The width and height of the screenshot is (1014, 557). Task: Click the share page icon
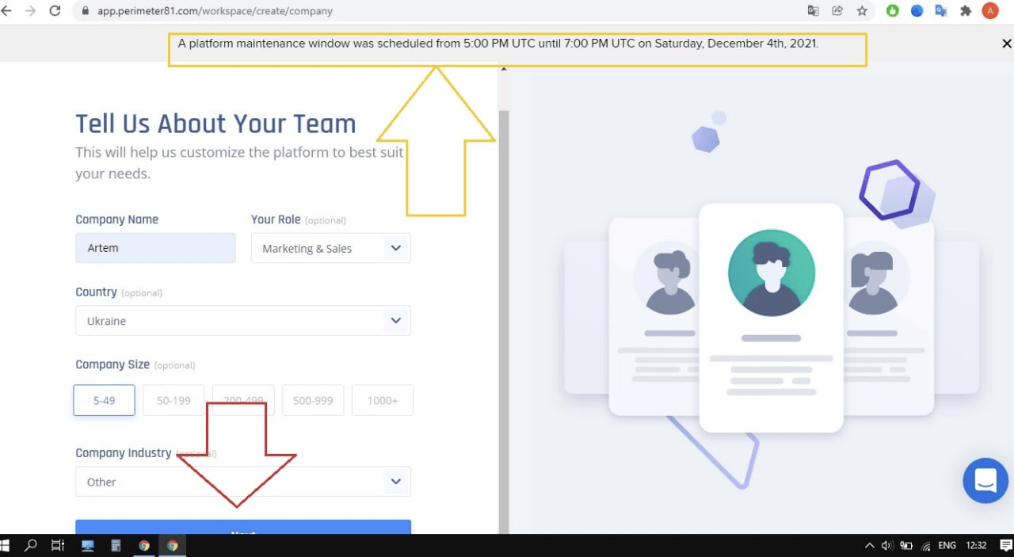pyautogui.click(x=837, y=11)
